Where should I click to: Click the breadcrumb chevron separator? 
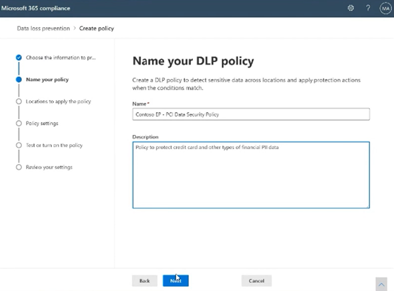(x=75, y=28)
